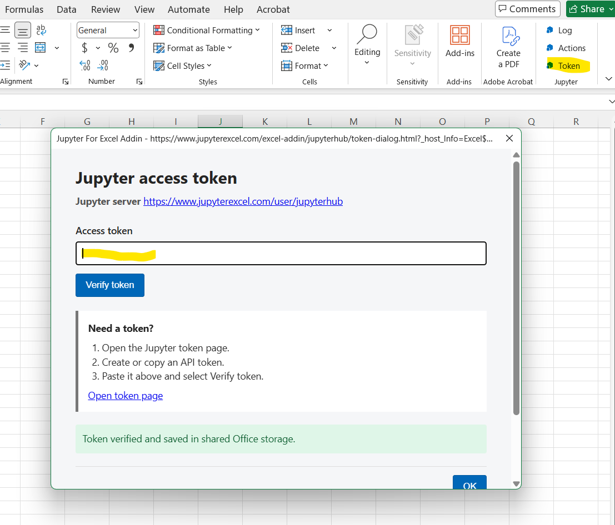Switch to the View tab

click(144, 9)
